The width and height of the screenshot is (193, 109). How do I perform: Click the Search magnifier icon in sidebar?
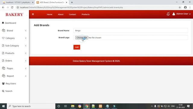pos(3,91)
